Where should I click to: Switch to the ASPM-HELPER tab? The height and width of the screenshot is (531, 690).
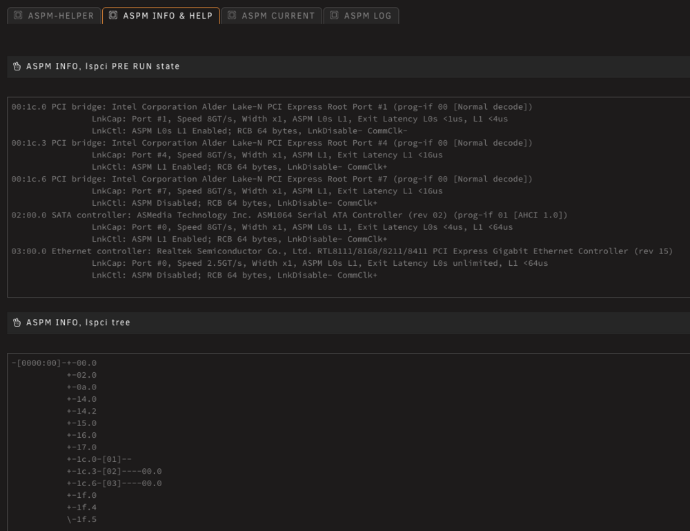point(54,16)
